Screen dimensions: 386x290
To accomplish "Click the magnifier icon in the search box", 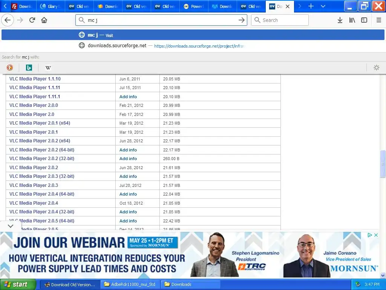I will click(x=257, y=20).
